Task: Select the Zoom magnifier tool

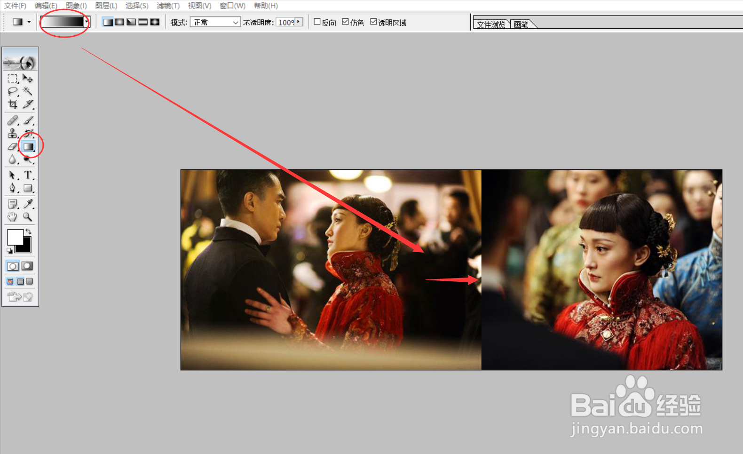Action: pyautogui.click(x=28, y=217)
